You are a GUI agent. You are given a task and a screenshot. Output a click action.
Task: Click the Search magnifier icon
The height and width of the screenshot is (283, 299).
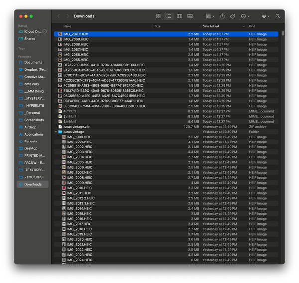click(x=278, y=16)
